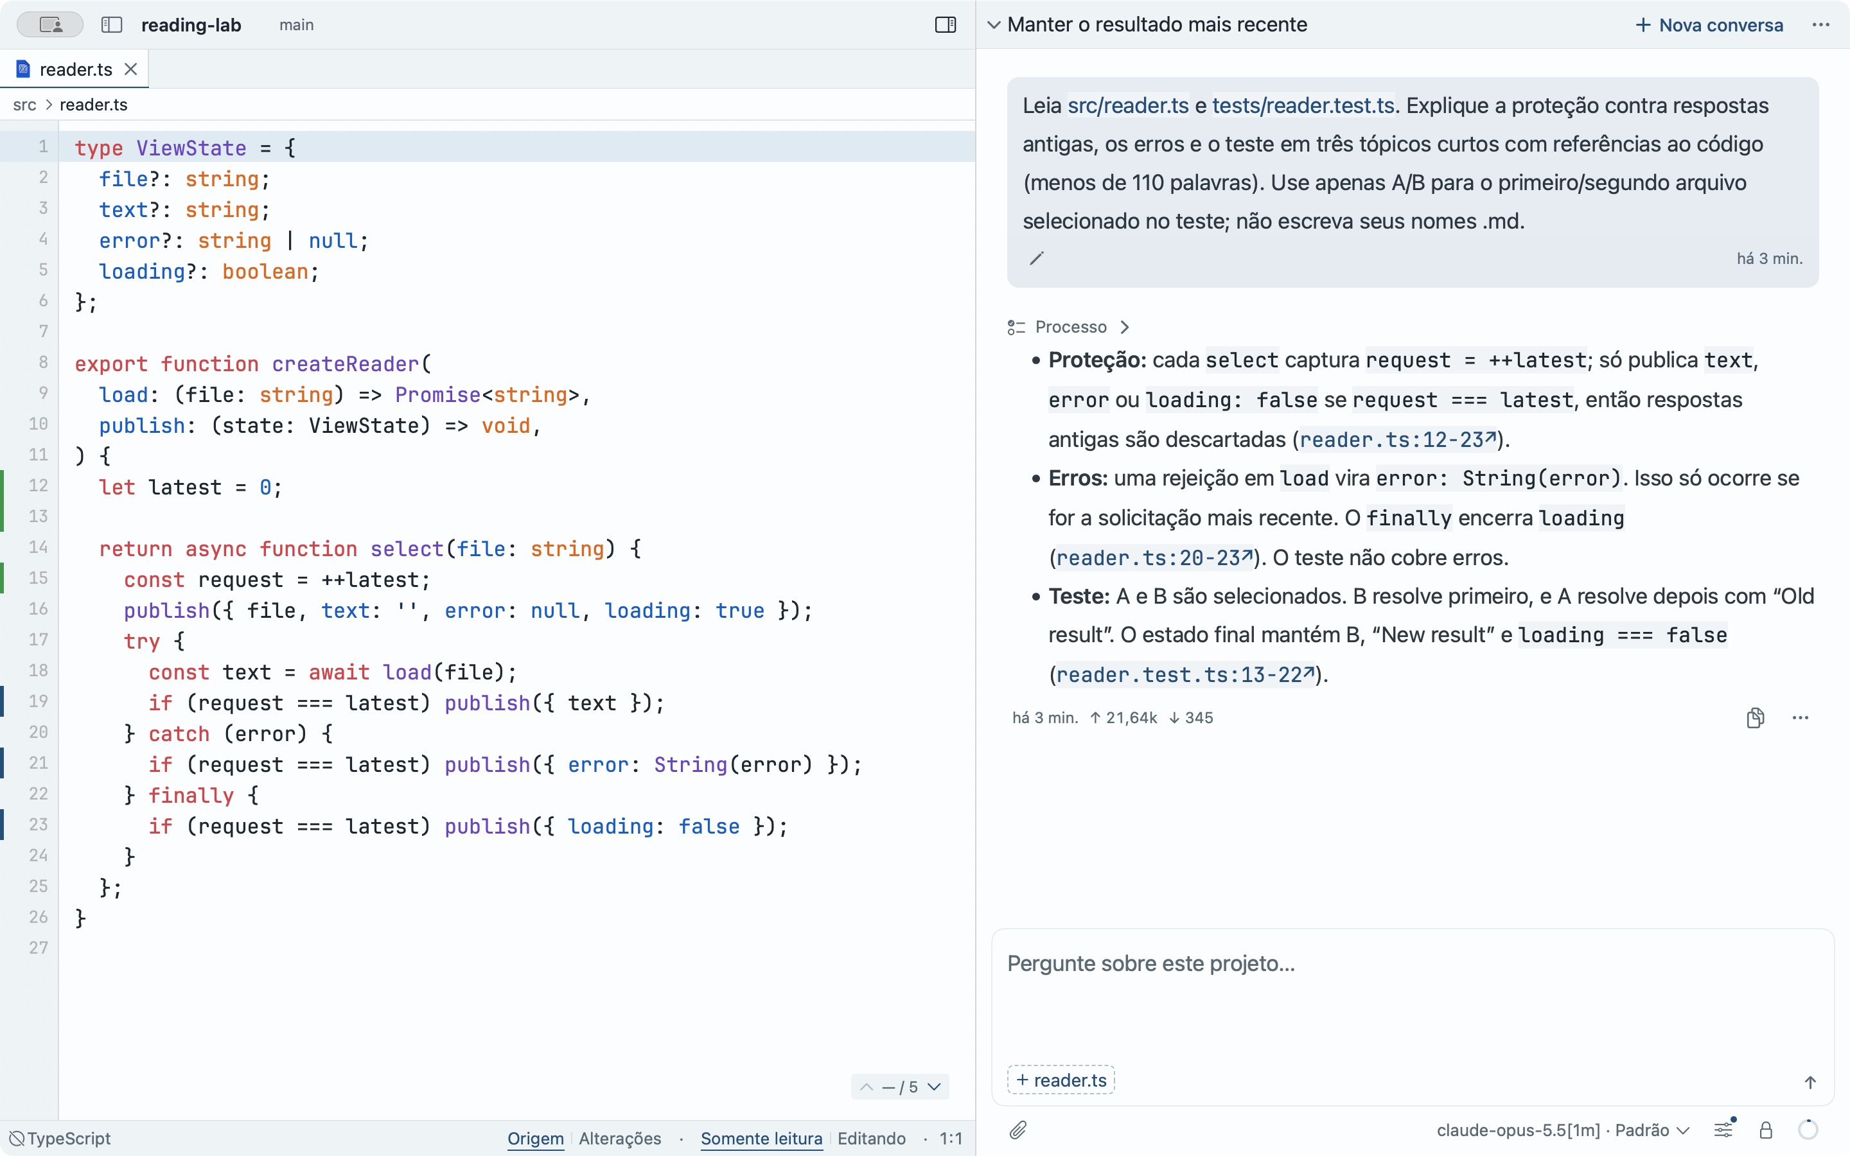
Task: Open the tests/reader.test.ts link in prompt
Action: (1303, 105)
